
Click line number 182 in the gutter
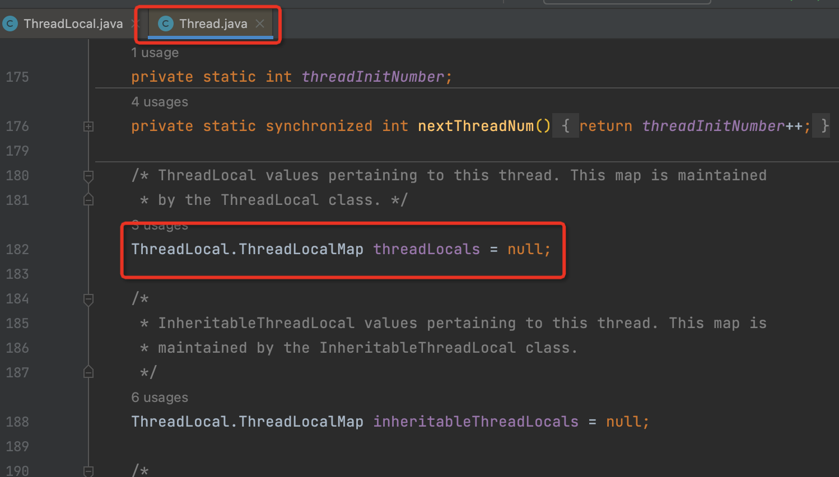[17, 249]
